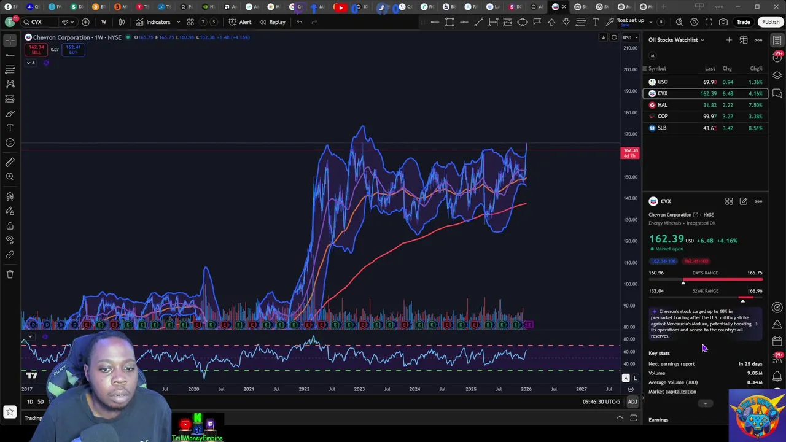This screenshot has width=786, height=442.
Task: Enter fullscreen mode
Action: [x=709, y=22]
